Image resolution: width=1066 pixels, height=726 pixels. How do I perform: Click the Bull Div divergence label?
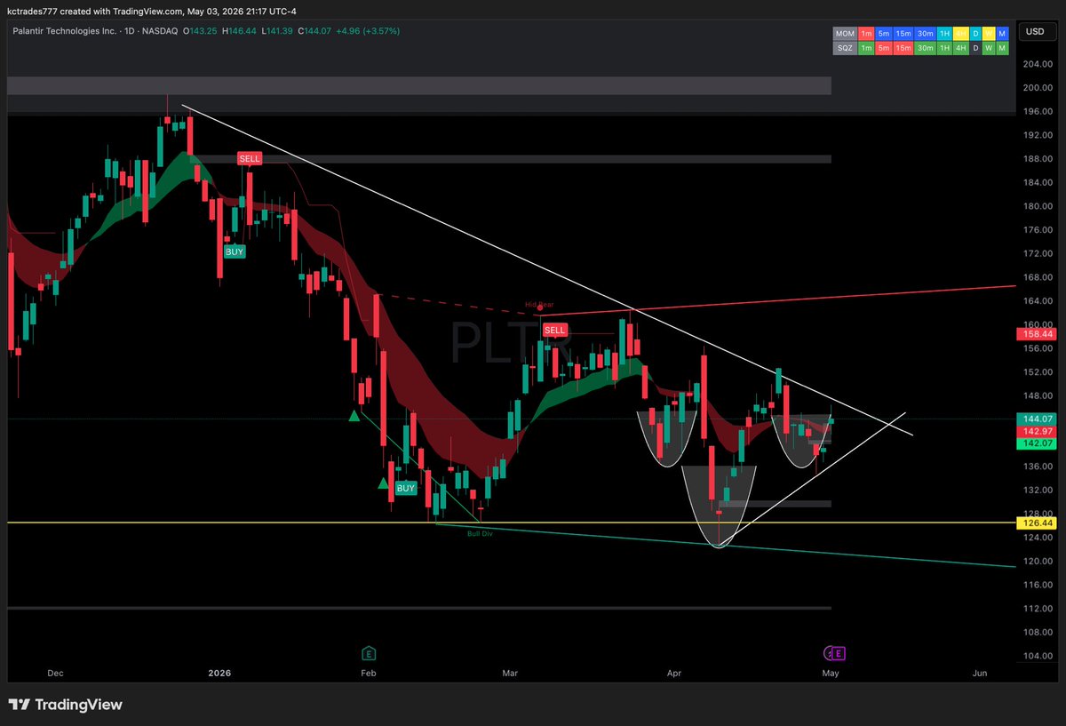(480, 533)
